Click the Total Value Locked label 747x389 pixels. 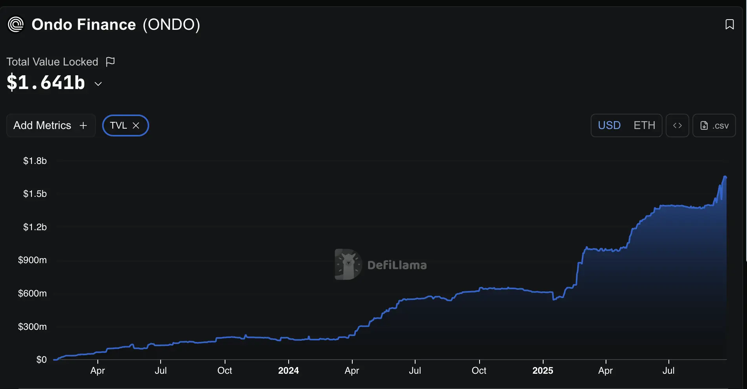[x=52, y=62]
